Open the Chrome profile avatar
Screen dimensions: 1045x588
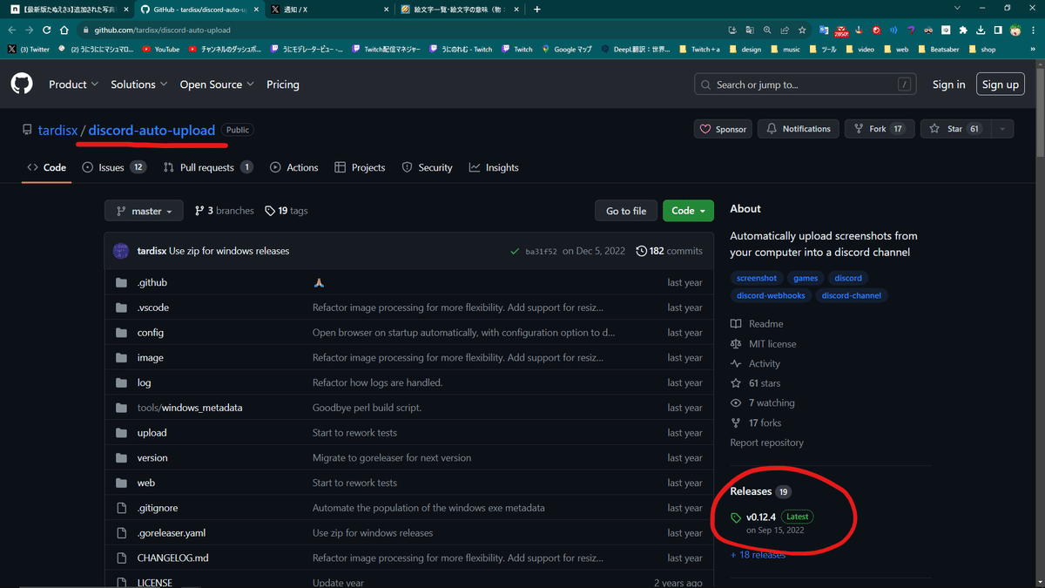point(1015,30)
